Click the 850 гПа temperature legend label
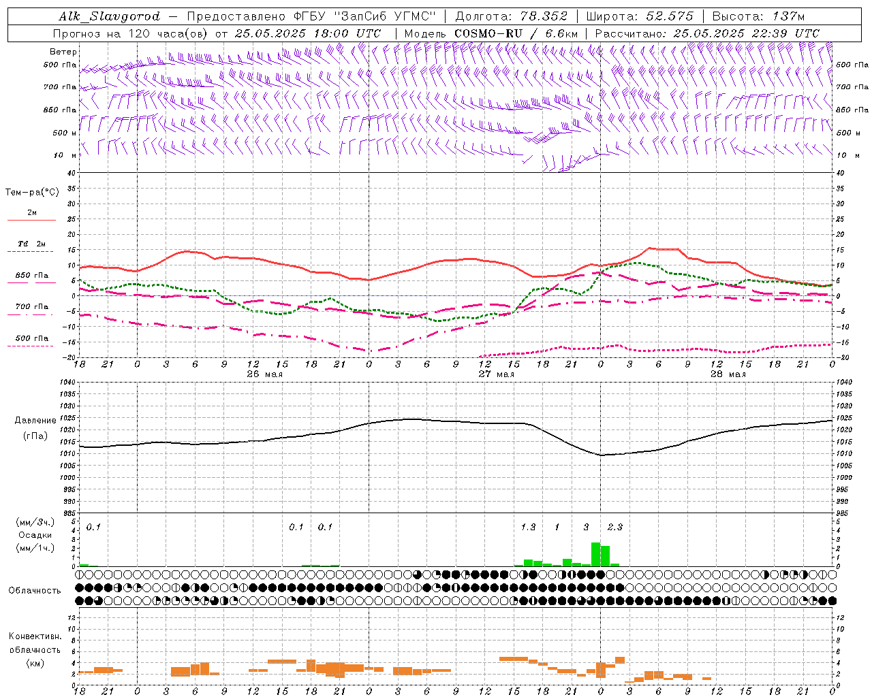 tap(32, 276)
